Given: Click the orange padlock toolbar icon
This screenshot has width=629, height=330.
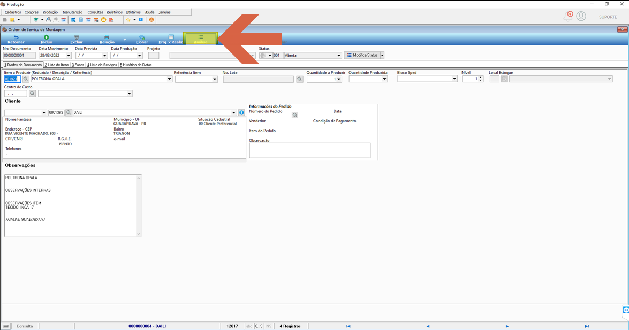Looking at the screenshot, I should pyautogui.click(x=103, y=20).
